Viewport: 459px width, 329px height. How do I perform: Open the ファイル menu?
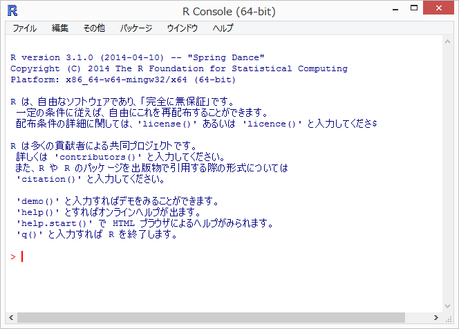click(x=25, y=28)
